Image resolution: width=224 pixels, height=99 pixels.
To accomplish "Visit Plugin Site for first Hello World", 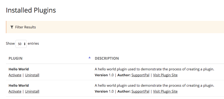I will (x=165, y=75).
